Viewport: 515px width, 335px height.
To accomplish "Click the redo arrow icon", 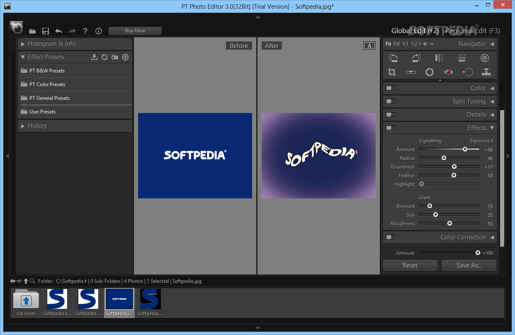I will tap(72, 31).
